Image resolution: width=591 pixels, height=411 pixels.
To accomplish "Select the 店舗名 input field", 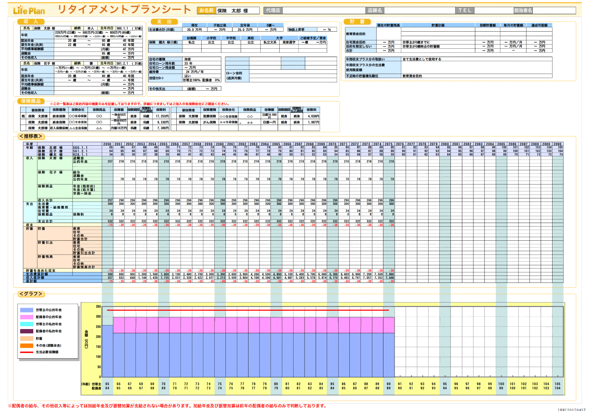I will pyautogui.click(x=419, y=11).
